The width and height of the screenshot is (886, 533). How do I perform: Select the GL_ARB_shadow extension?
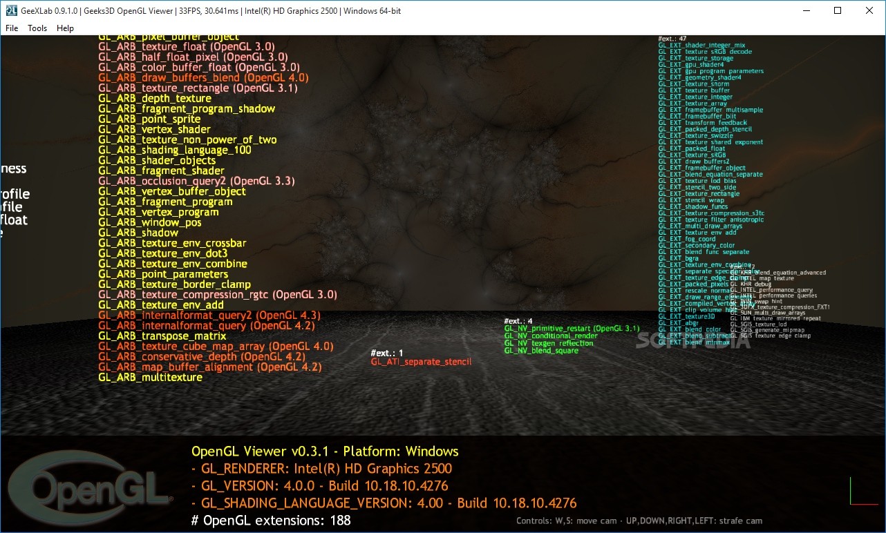(x=138, y=233)
